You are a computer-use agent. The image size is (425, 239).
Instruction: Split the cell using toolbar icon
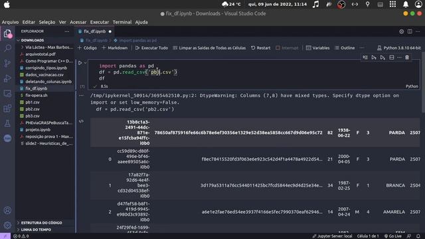392,58
